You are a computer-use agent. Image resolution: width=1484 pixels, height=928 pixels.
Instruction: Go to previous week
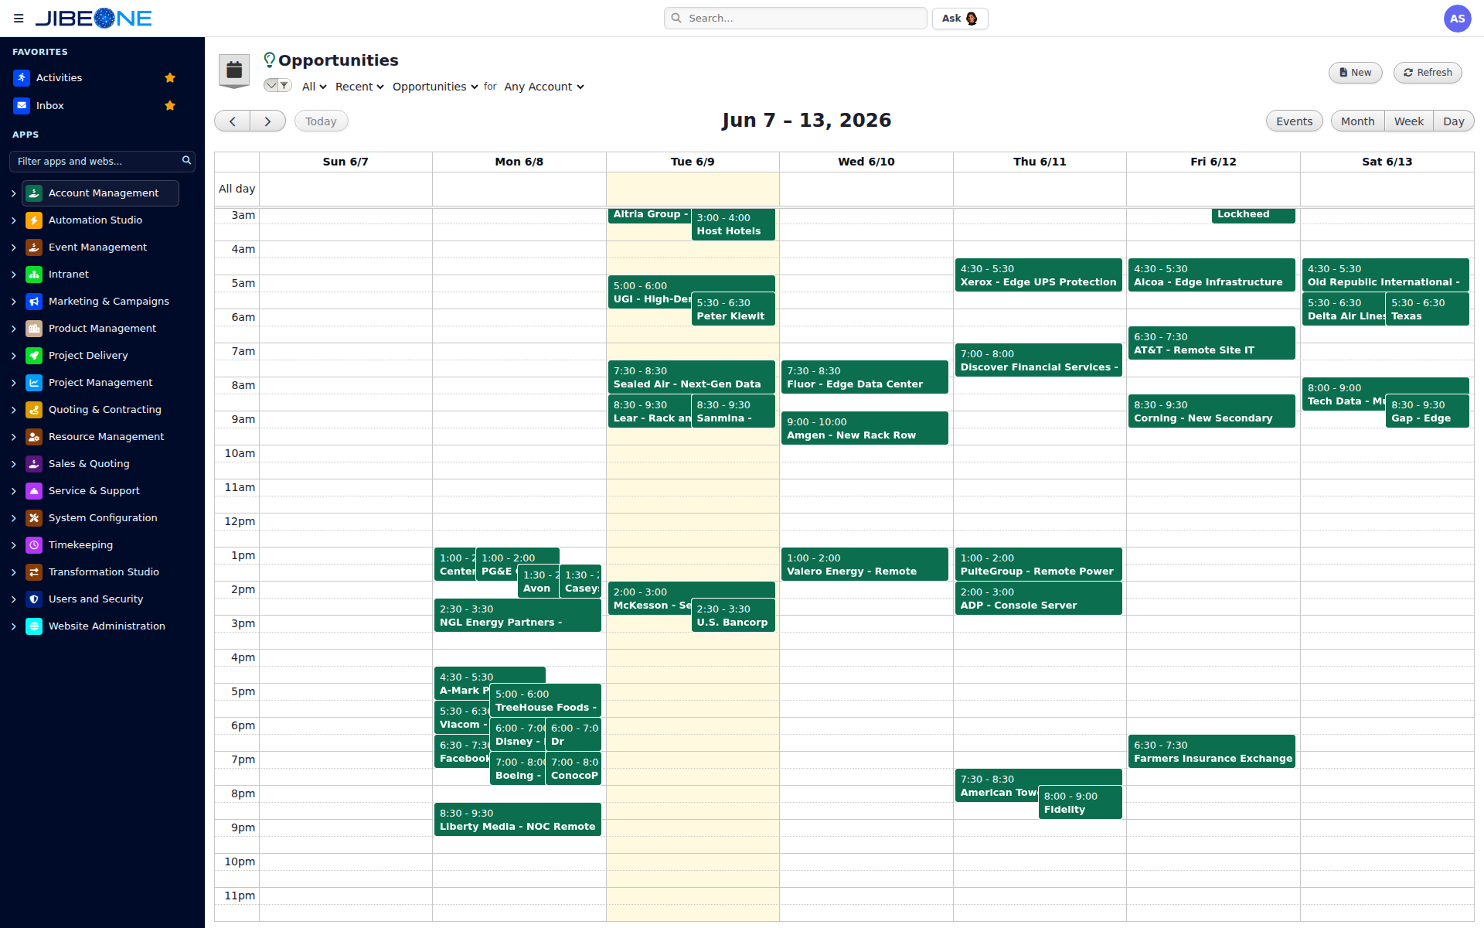click(x=232, y=121)
